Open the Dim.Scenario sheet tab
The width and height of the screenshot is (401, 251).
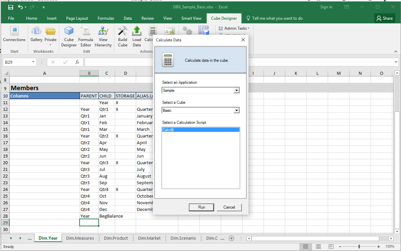[x=183, y=238]
